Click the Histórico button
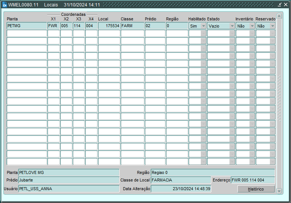Viewport: 291px width, 203px height. click(256, 189)
